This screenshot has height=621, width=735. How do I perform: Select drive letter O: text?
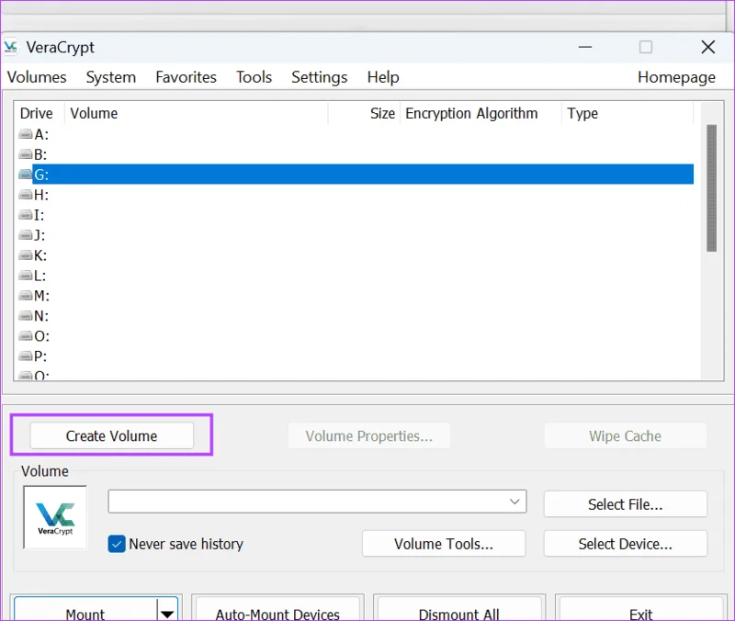[41, 336]
